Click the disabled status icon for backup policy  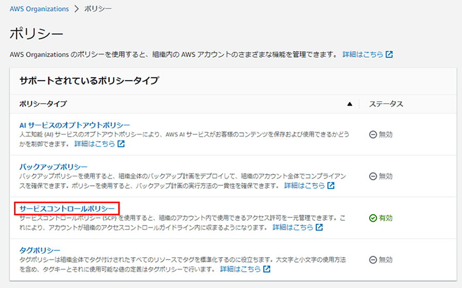tap(373, 176)
